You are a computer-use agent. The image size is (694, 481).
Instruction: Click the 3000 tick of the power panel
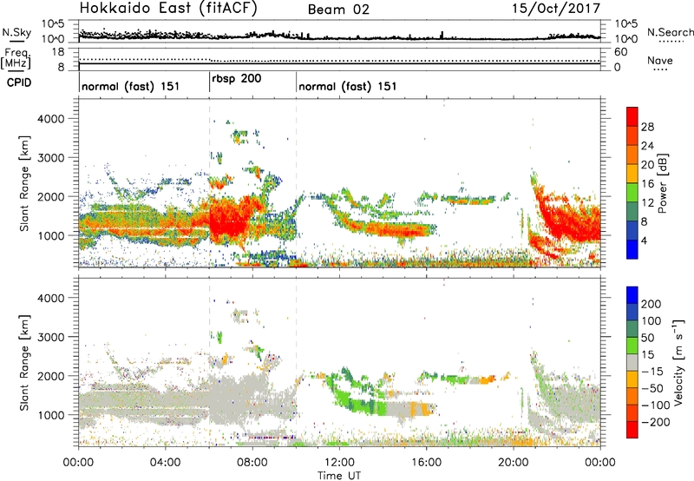(x=50, y=158)
